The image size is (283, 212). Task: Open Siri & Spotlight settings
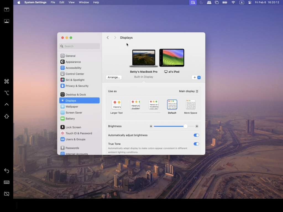point(75,80)
